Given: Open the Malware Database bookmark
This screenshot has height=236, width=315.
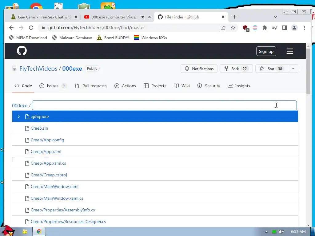Looking at the screenshot, I should 72,38.
